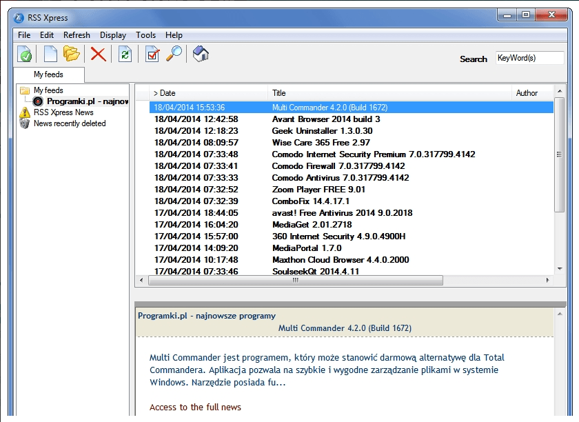Open the Help menu
The height and width of the screenshot is (422, 579).
(x=174, y=35)
